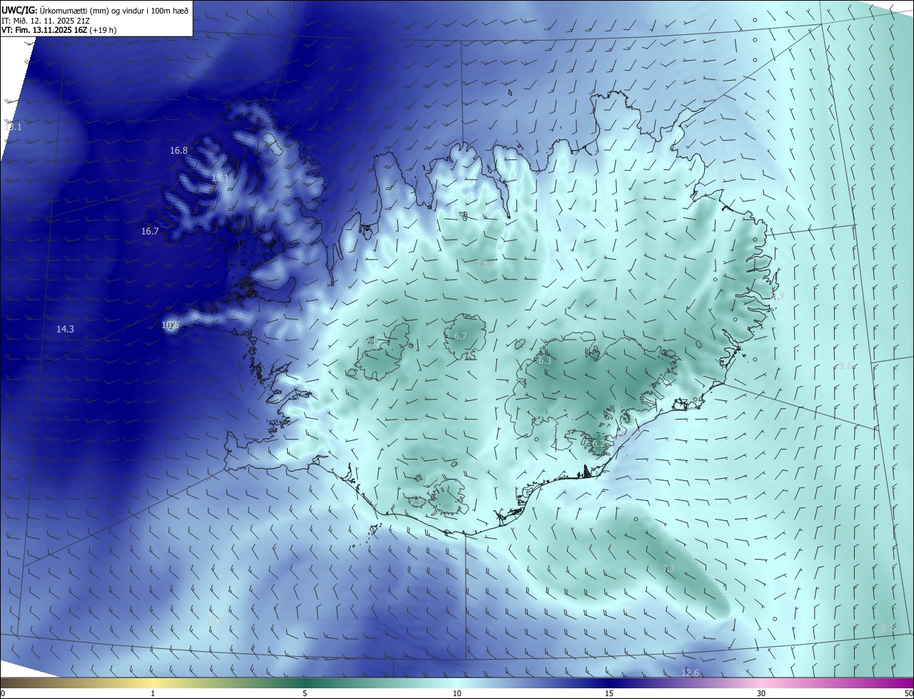Click the 12.6 value label
914x699 pixels.
pos(690,673)
